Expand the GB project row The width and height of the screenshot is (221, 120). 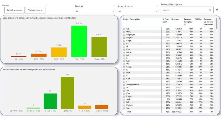coord(124,29)
